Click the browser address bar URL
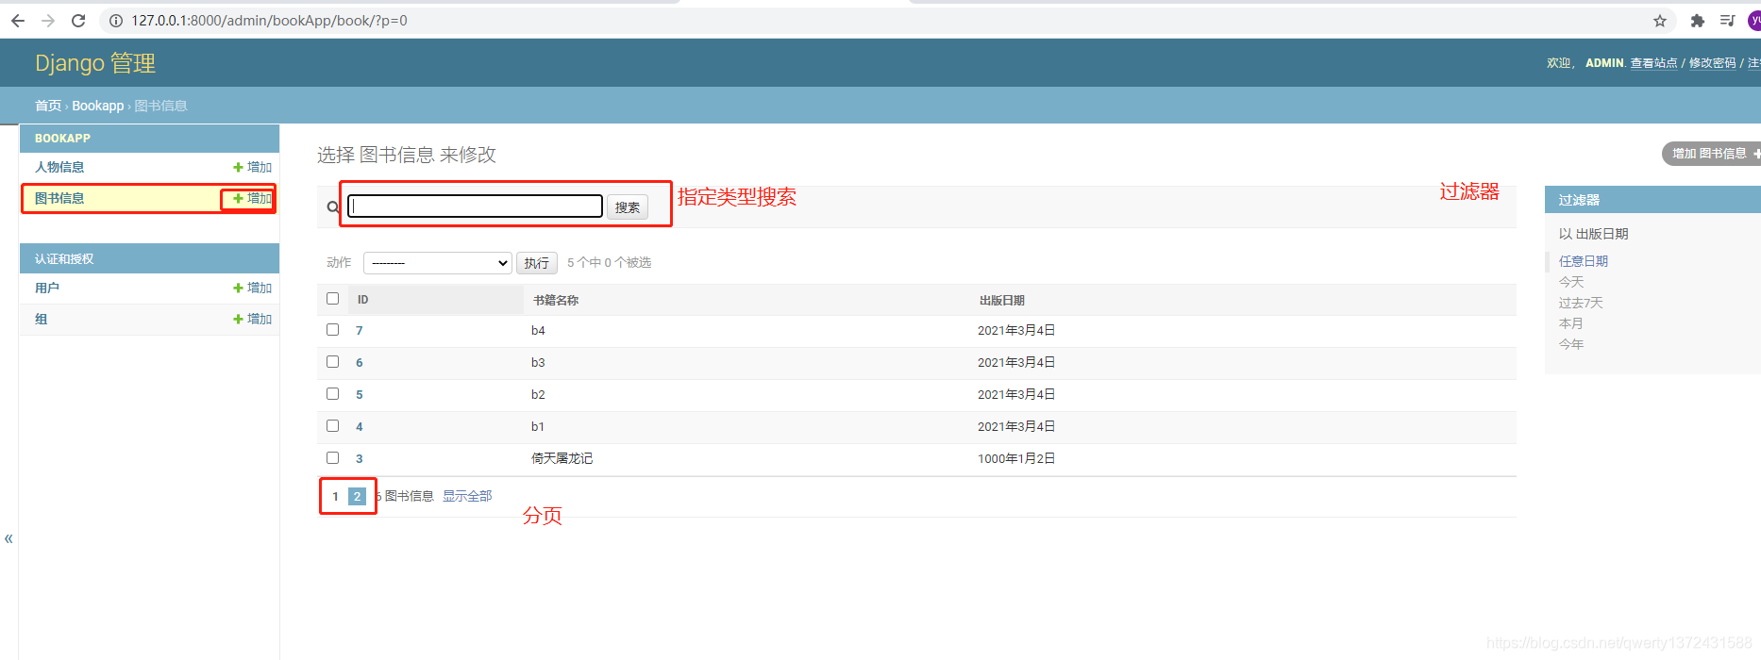1761x660 pixels. [269, 21]
